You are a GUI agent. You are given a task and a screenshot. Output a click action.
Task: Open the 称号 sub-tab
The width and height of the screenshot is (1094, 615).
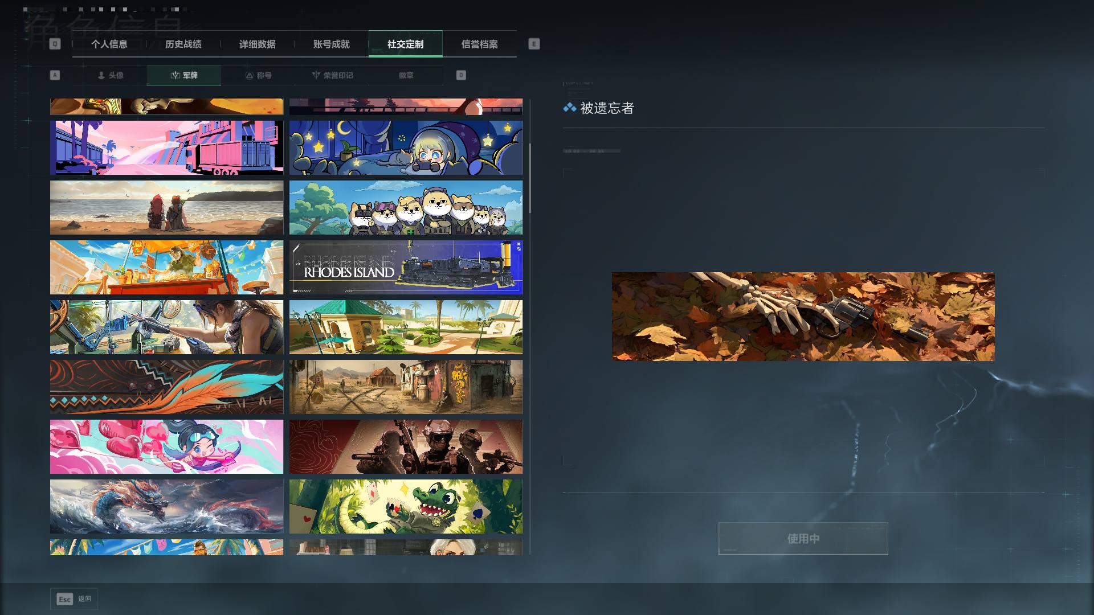[258, 75]
